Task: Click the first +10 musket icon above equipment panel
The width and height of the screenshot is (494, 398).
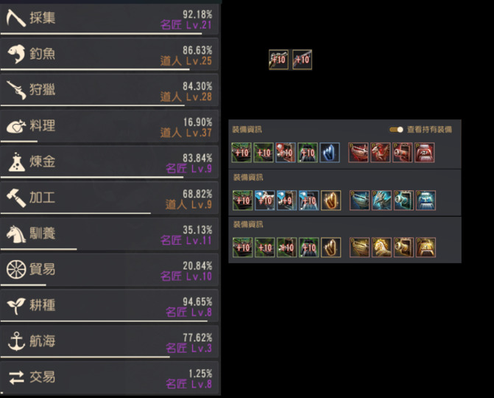Action: tap(278, 59)
